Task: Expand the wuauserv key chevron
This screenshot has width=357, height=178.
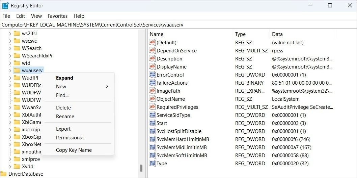Action: [10, 71]
